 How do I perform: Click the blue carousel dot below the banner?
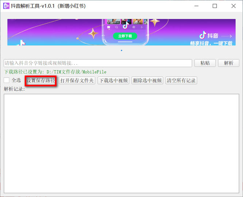[121, 51]
